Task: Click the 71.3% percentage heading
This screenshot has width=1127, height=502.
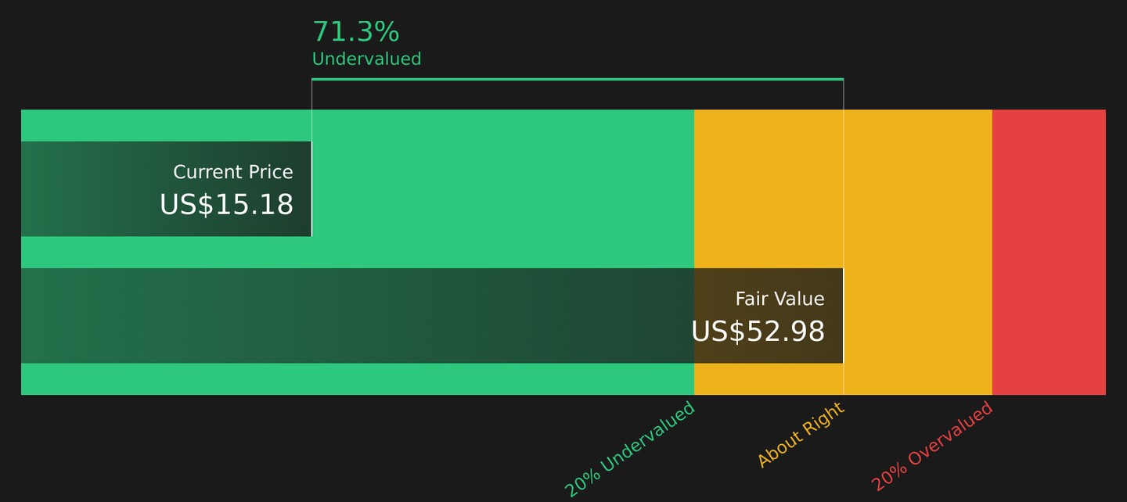Action: [x=355, y=32]
